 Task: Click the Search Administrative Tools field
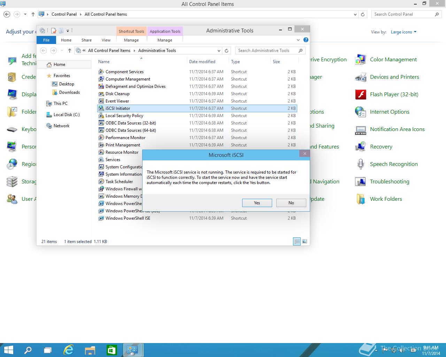(x=270, y=51)
